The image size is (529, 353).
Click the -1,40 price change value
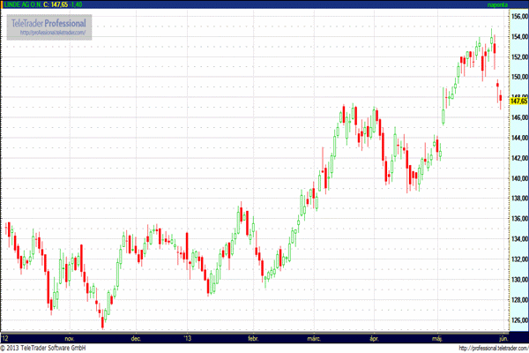click(x=77, y=4)
